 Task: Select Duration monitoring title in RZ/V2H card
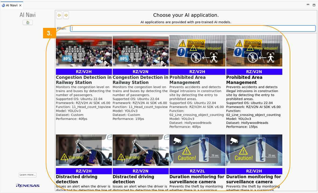[254, 179]
